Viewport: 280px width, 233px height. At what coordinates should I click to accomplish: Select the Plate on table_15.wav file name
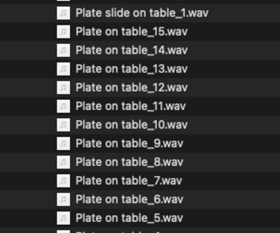tap(131, 32)
